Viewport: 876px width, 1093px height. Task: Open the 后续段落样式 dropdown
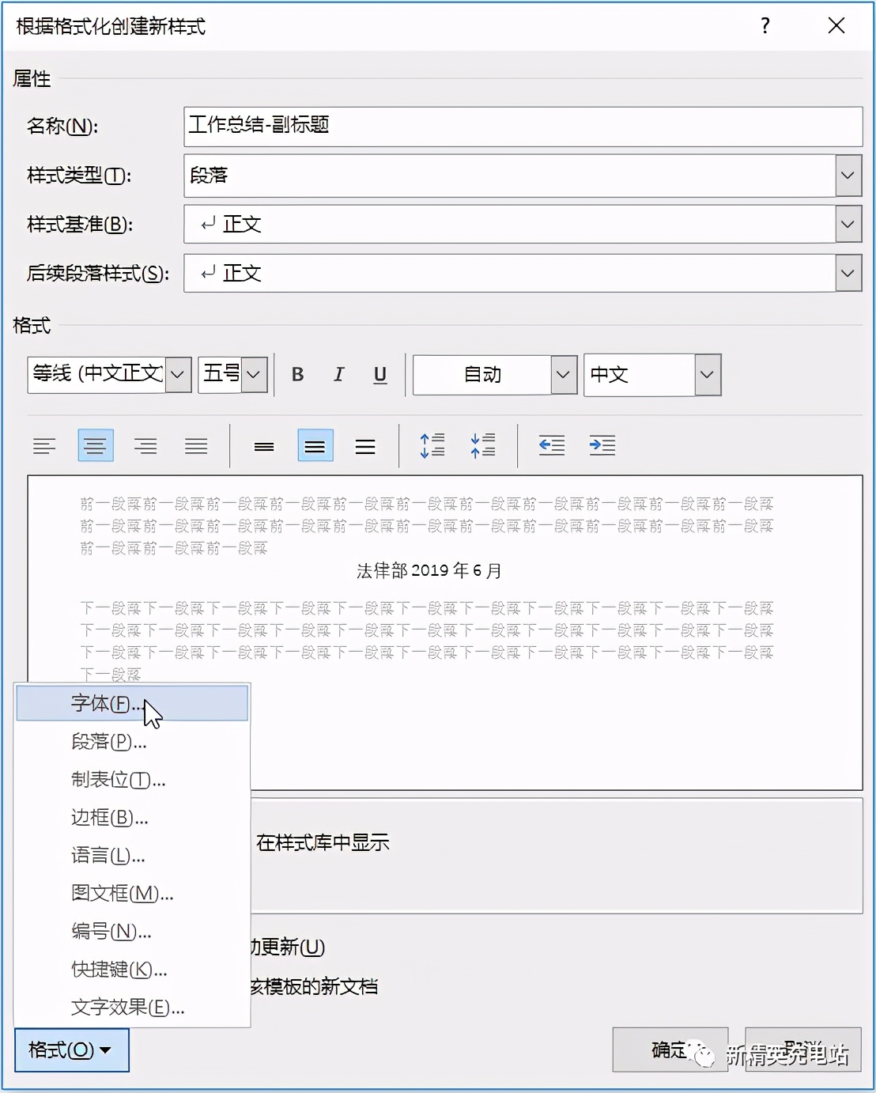(x=848, y=274)
